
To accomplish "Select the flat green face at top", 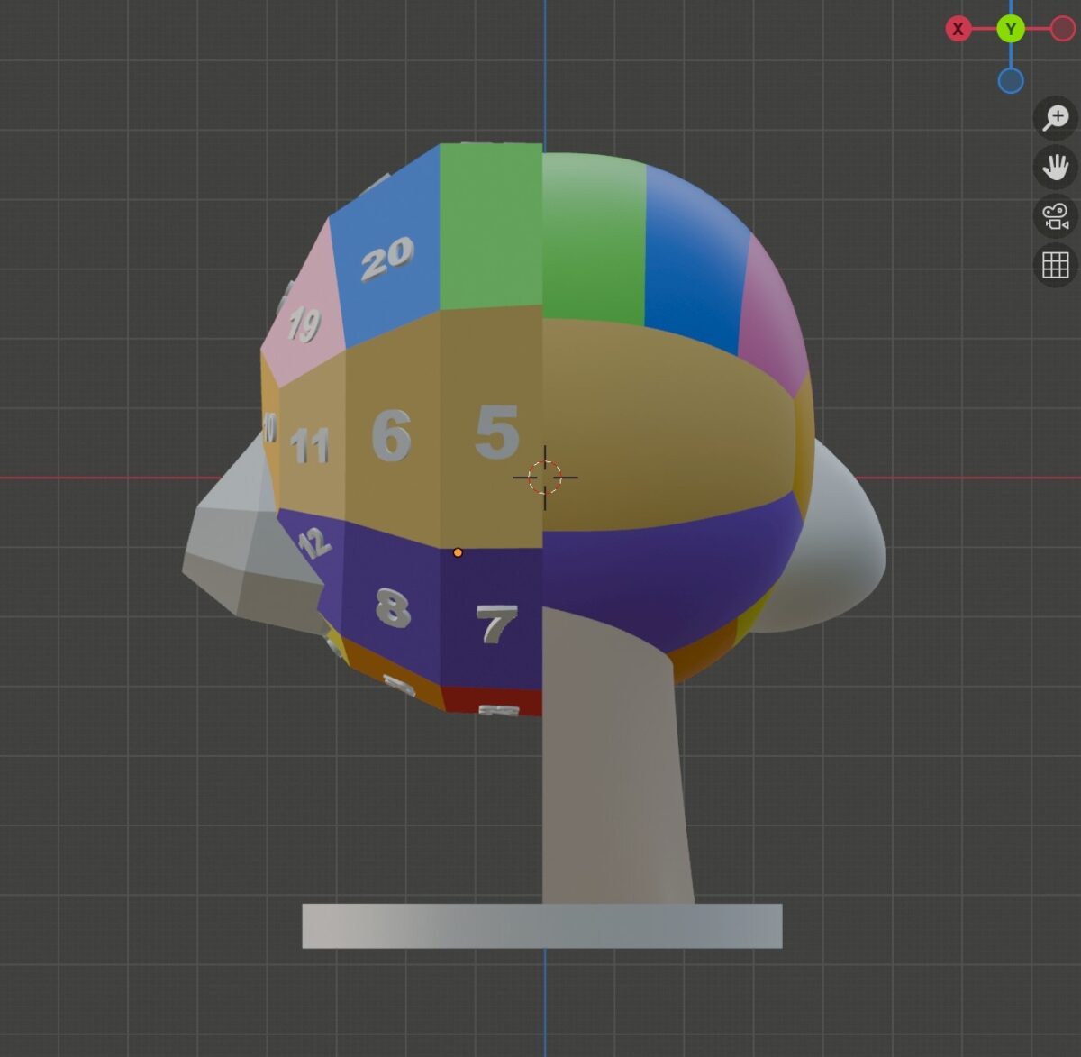I will [490, 225].
